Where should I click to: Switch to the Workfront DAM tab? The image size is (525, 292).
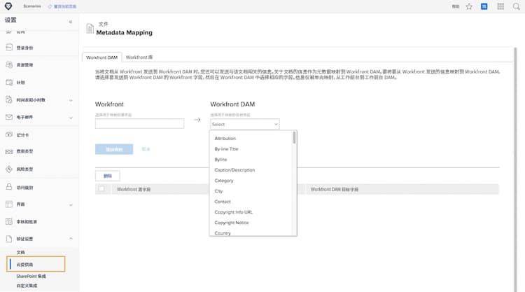[x=101, y=57]
